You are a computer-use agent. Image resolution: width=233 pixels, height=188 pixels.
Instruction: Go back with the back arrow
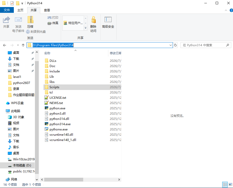coord(5,45)
